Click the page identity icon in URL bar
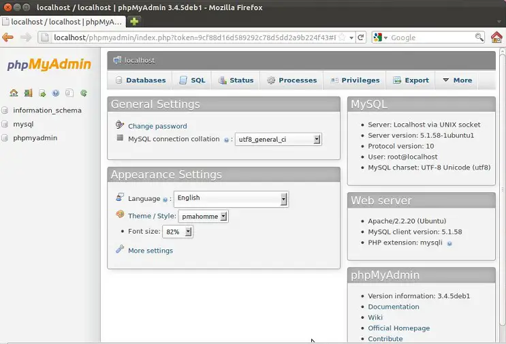The width and height of the screenshot is (506, 344). (x=45, y=37)
